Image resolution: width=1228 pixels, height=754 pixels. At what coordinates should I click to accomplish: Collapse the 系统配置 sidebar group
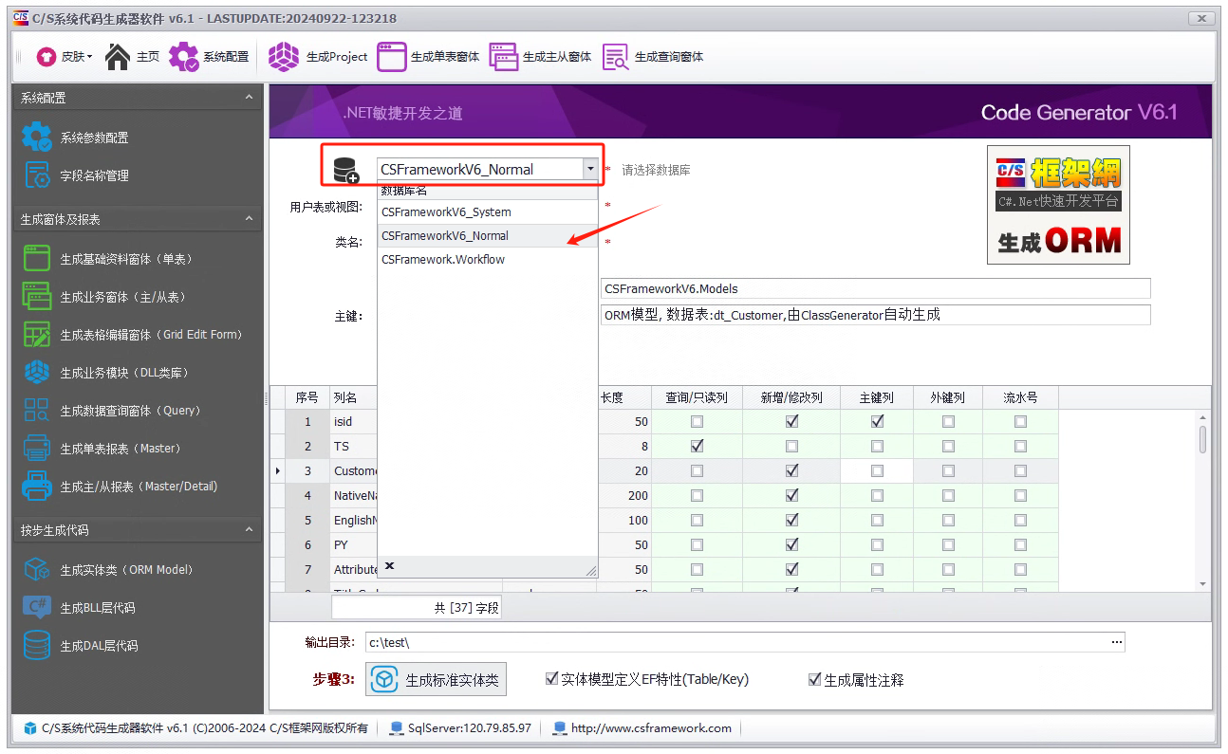pyautogui.click(x=249, y=98)
